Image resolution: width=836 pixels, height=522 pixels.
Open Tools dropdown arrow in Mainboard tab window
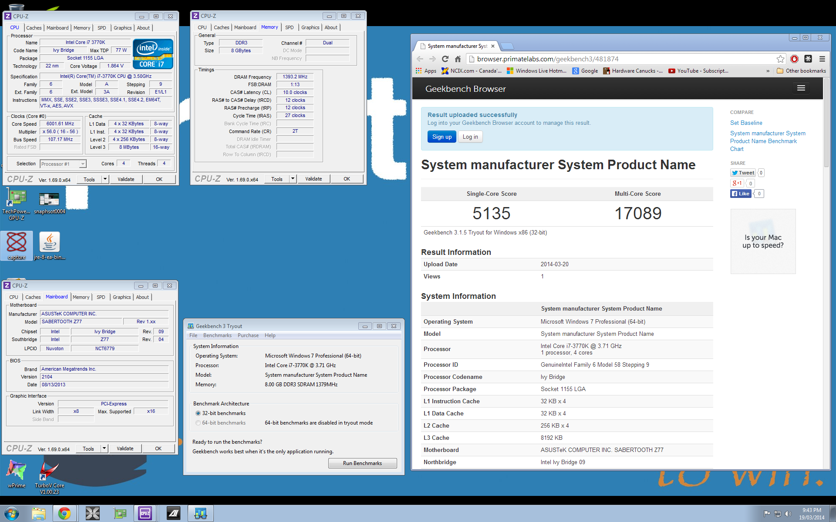pyautogui.click(x=104, y=448)
